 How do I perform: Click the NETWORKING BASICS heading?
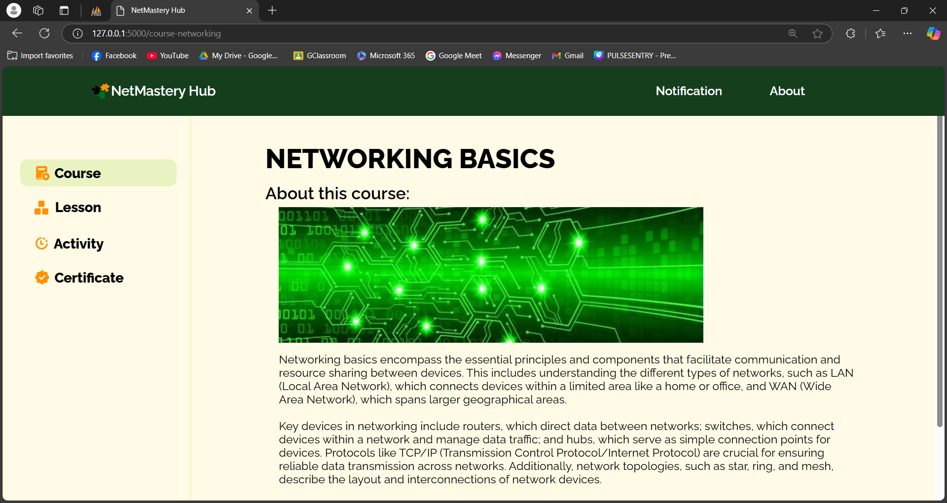410,159
